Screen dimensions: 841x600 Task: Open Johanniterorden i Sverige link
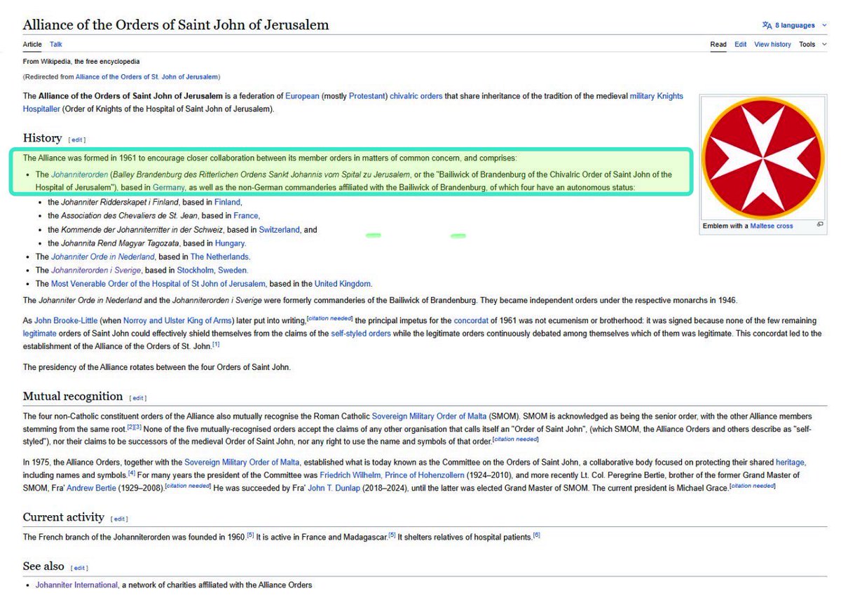[x=96, y=271]
